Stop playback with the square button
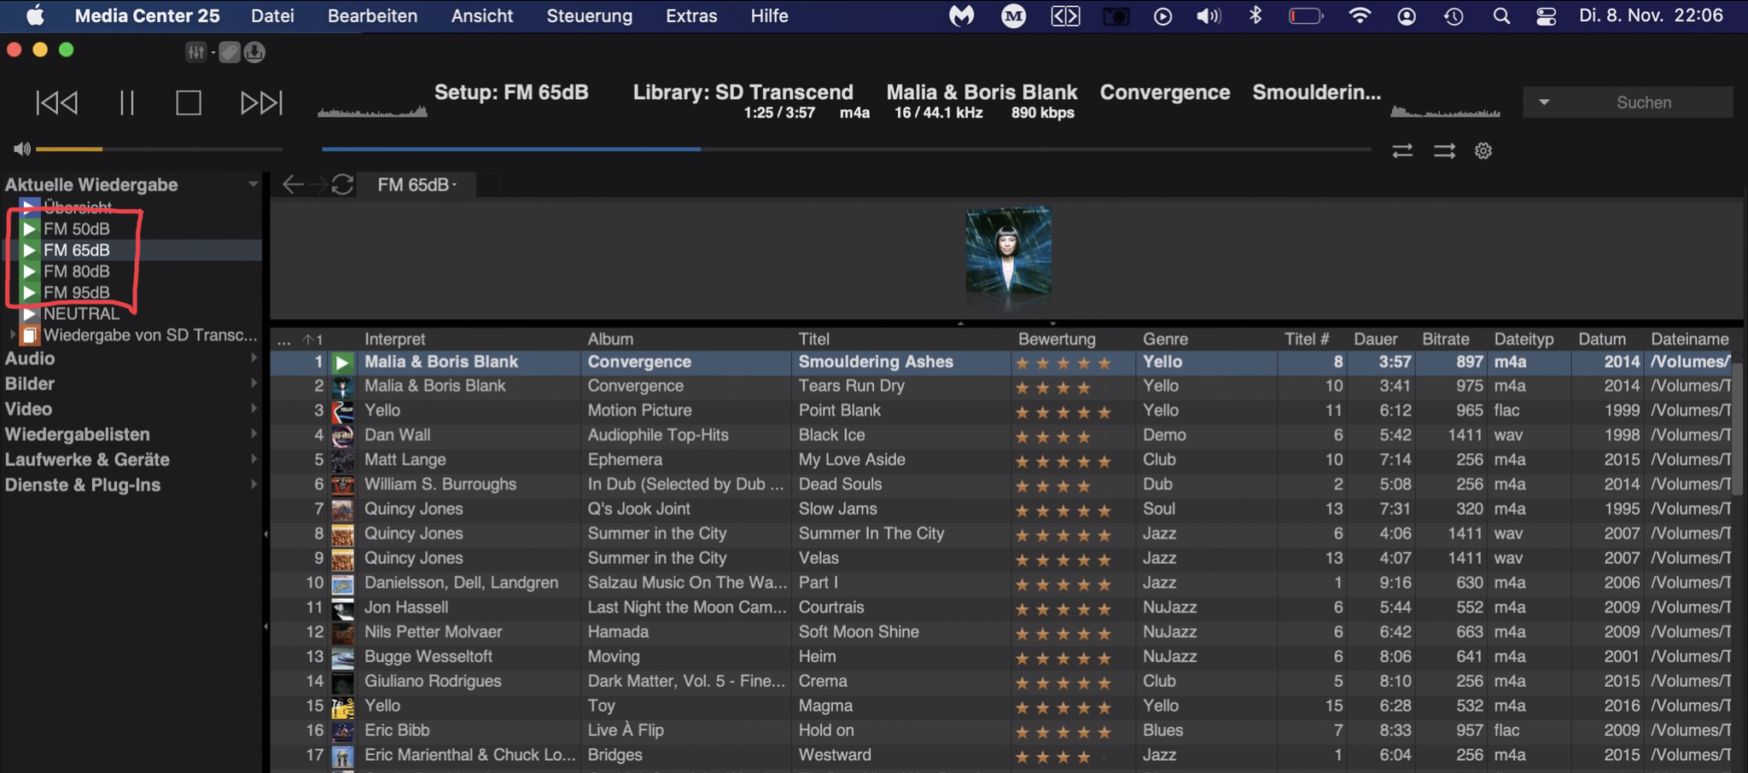This screenshot has width=1748, height=773. tap(189, 102)
